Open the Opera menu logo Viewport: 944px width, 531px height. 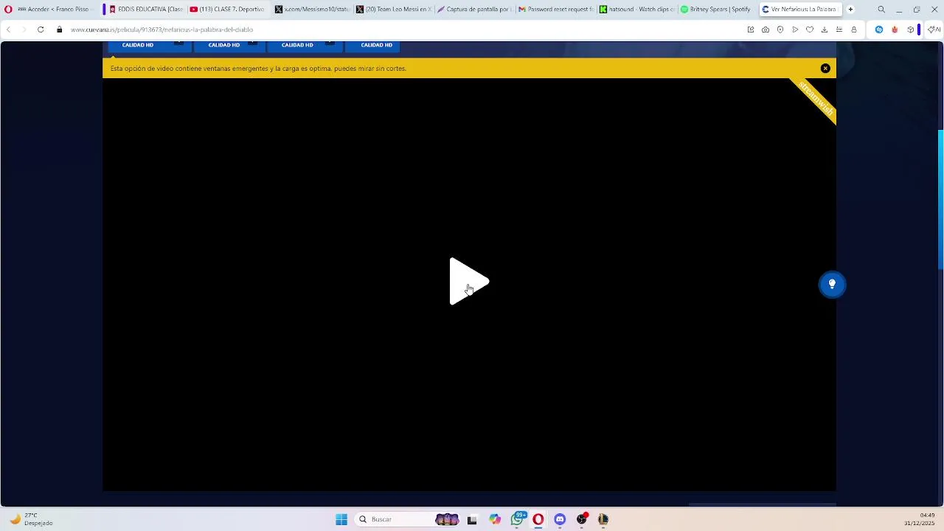[8, 10]
